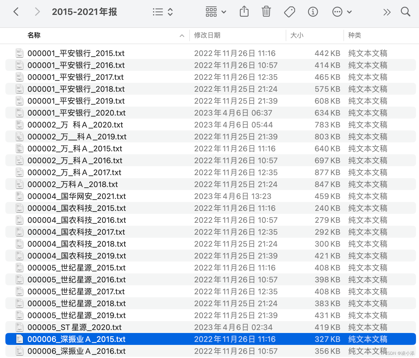This screenshot has height=358, width=419.
Task: Click size value 240 KB
Action: [327, 208]
